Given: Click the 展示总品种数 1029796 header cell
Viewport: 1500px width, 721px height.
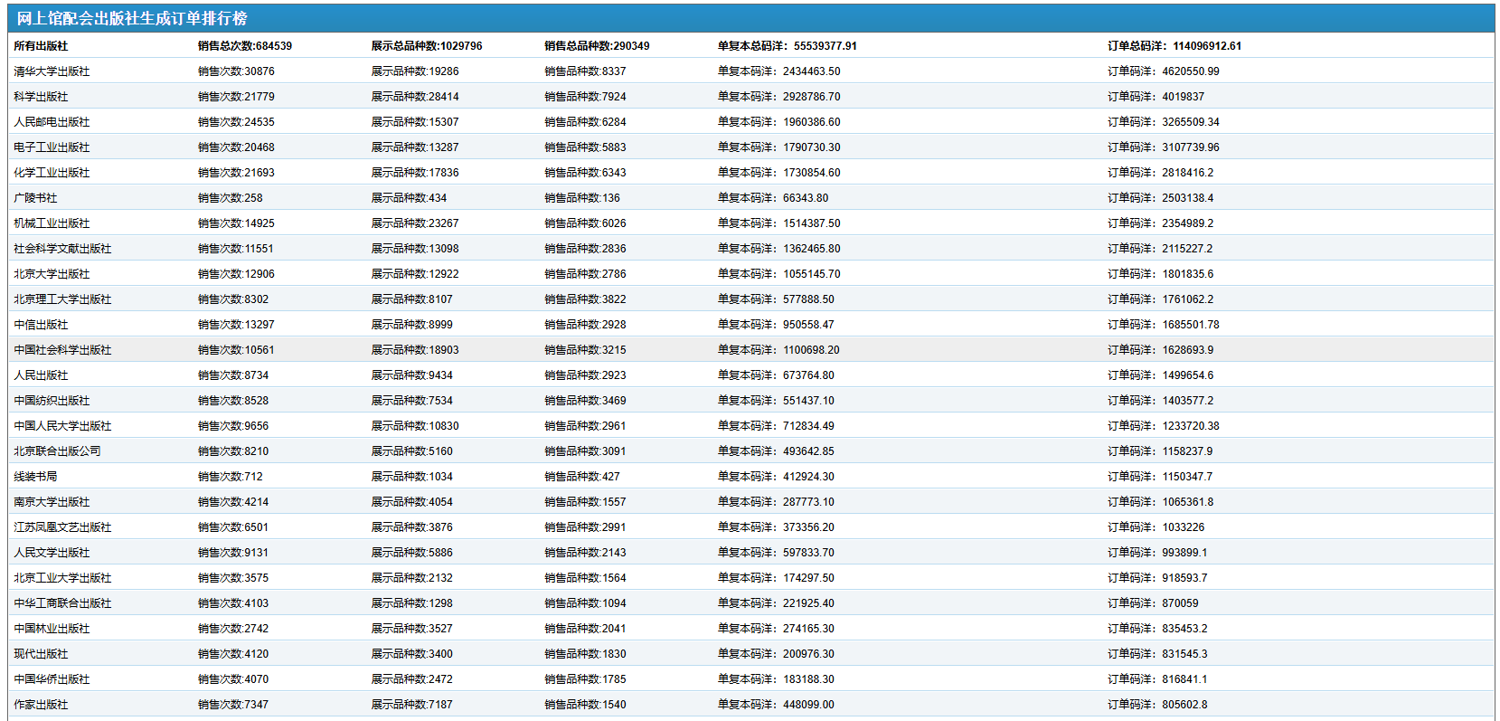Looking at the screenshot, I should click(x=426, y=46).
